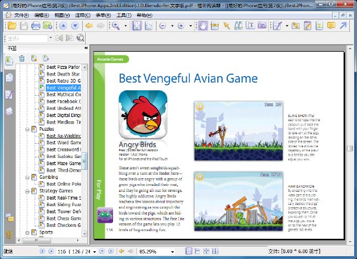Select the arrow pointer select tool
357x259 pixels.
227,26
